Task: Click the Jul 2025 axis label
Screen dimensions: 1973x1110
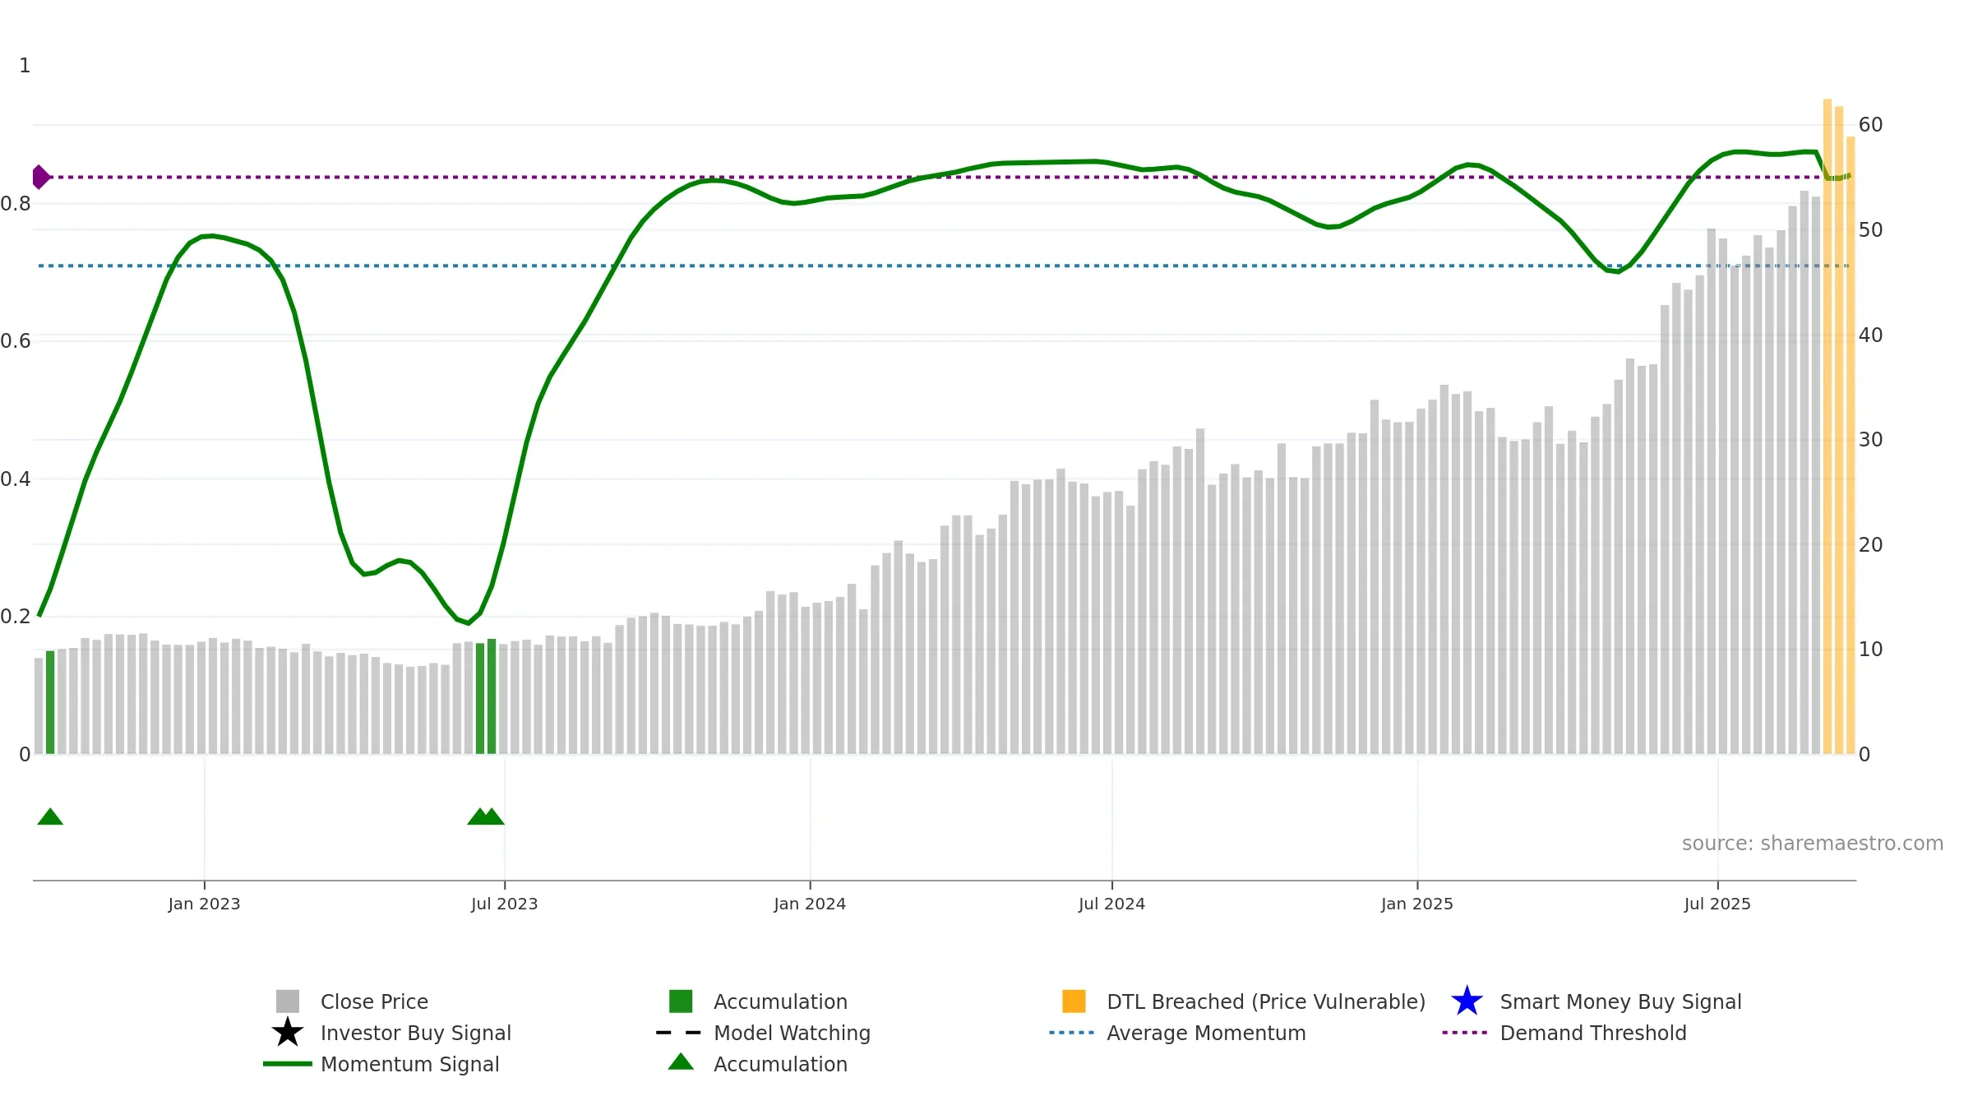Action: tap(1717, 904)
